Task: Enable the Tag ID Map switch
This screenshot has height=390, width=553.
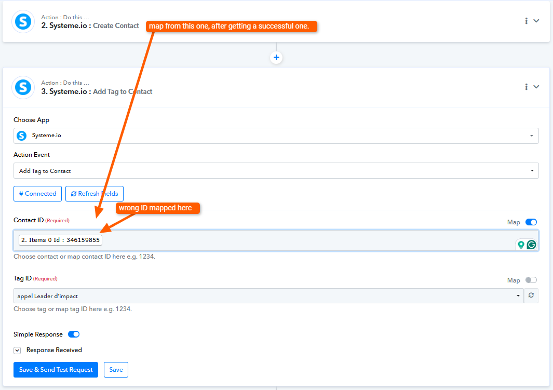Action: click(x=531, y=280)
